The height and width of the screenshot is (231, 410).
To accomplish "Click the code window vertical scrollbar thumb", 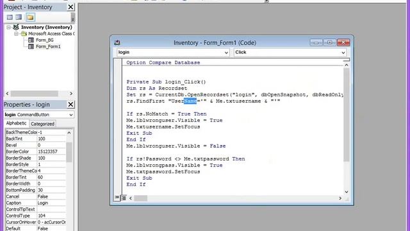I will coord(347,115).
